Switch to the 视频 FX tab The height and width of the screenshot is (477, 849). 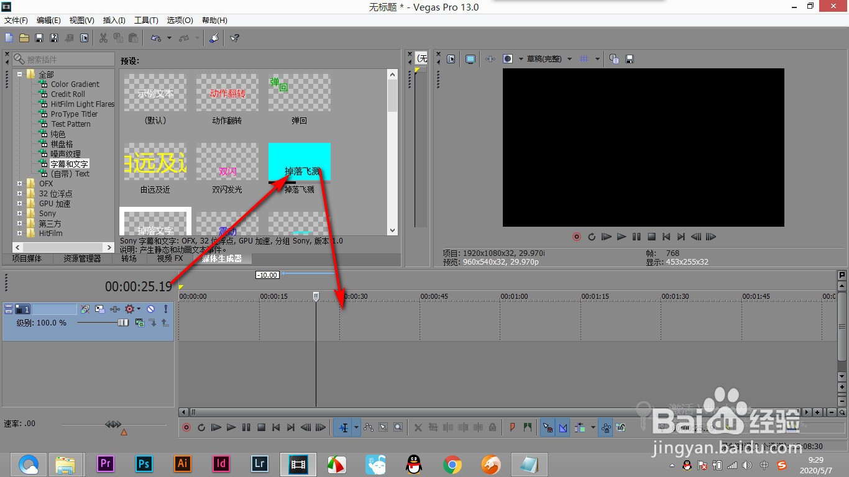pyautogui.click(x=170, y=258)
